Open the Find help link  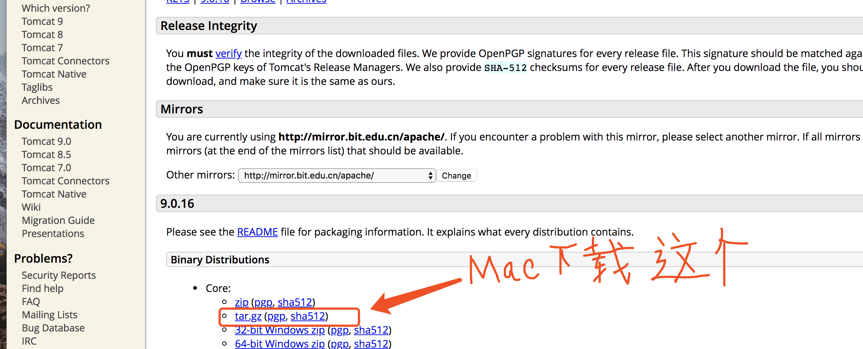[x=42, y=289]
